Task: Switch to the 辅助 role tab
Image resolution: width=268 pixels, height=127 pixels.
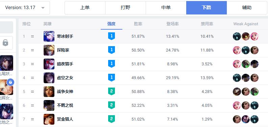Action: [247, 8]
